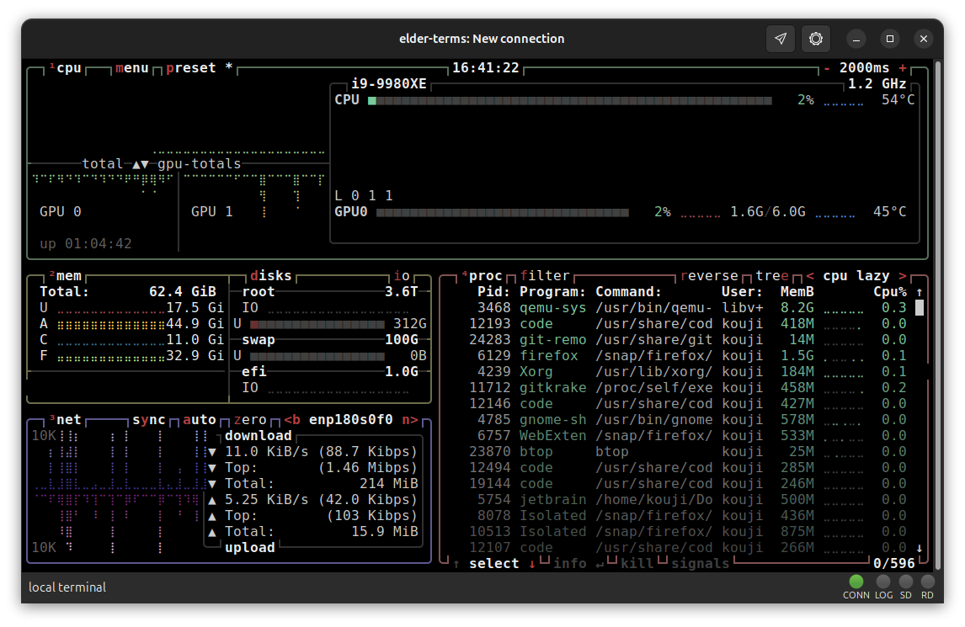Click the process filter option

545,276
